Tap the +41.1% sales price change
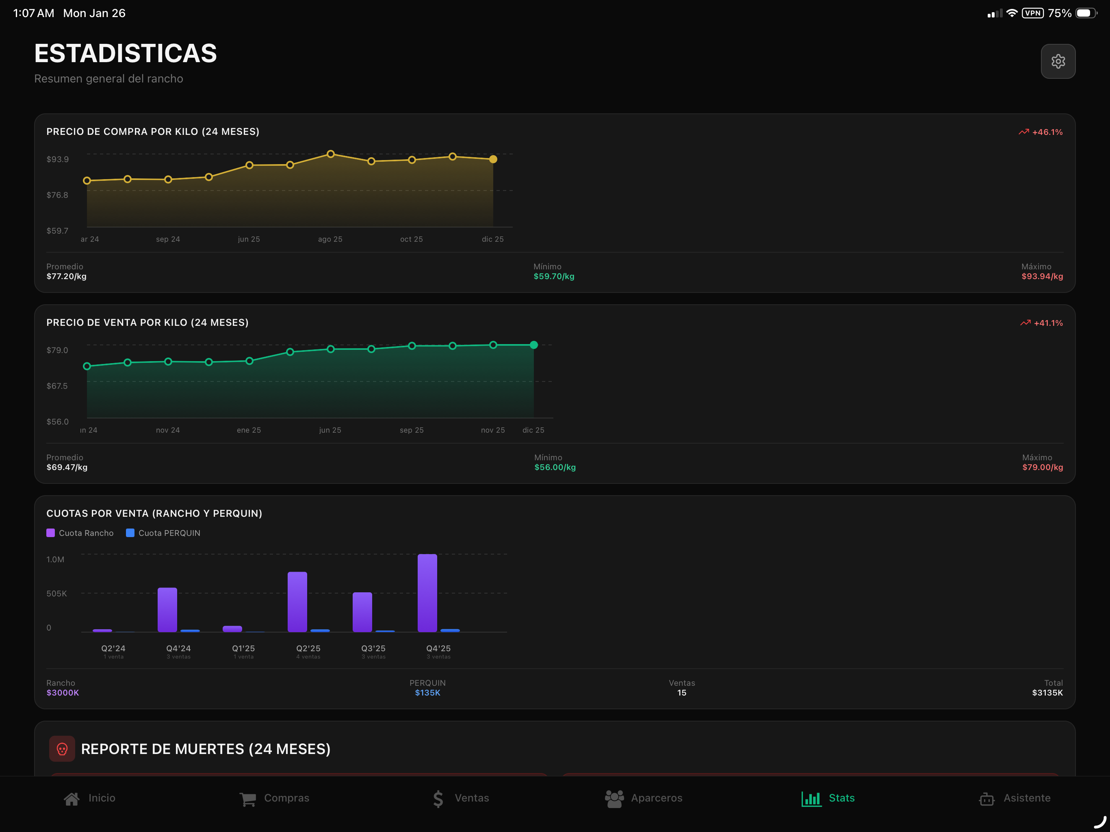 coord(1048,323)
